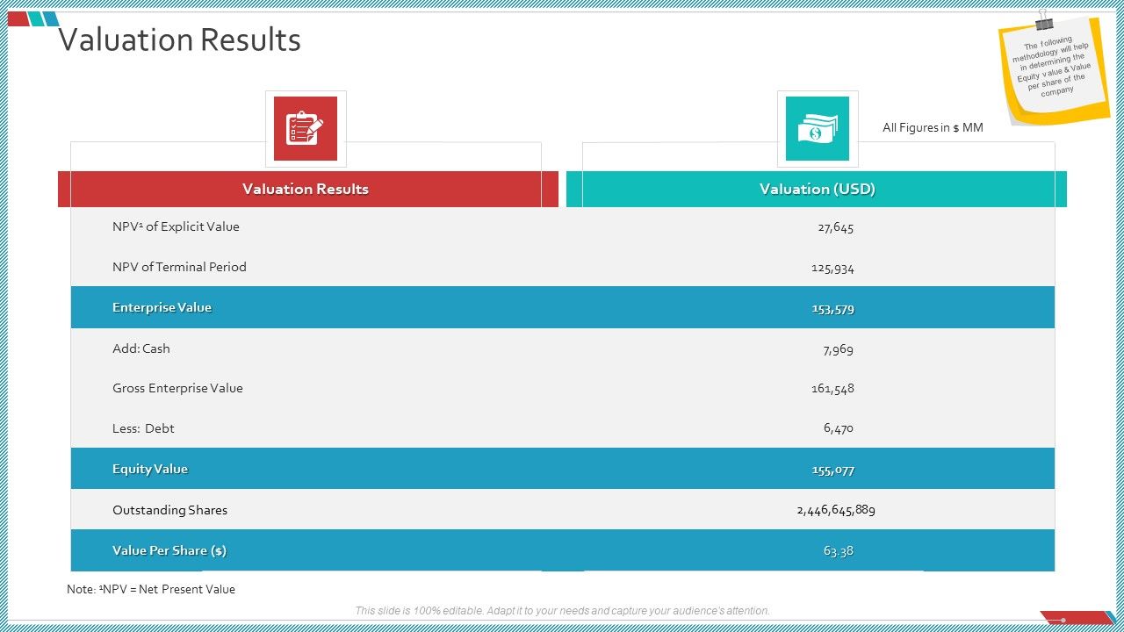This screenshot has width=1124, height=632.
Task: Select 'NPV¹ of Explicit Value' row label
Action: (x=176, y=226)
